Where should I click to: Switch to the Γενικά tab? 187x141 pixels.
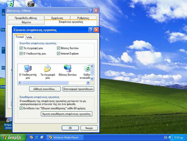[20, 37]
